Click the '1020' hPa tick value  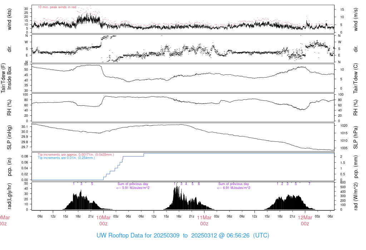click(x=344, y=126)
